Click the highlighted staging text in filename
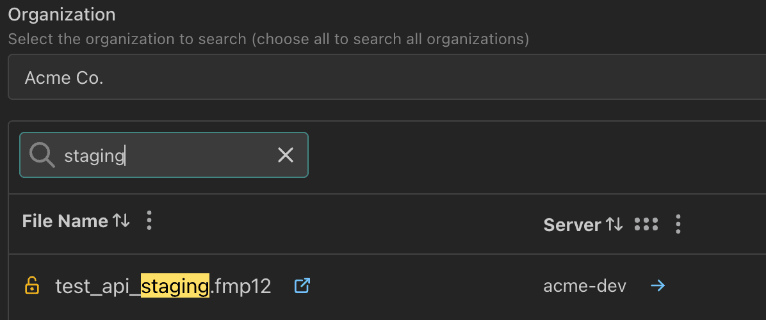Screen dimensions: 766x320 (175, 287)
